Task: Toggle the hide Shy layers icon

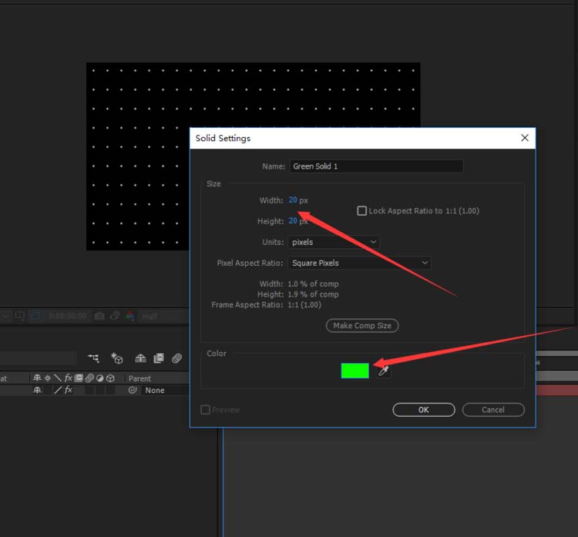Action: tap(140, 358)
